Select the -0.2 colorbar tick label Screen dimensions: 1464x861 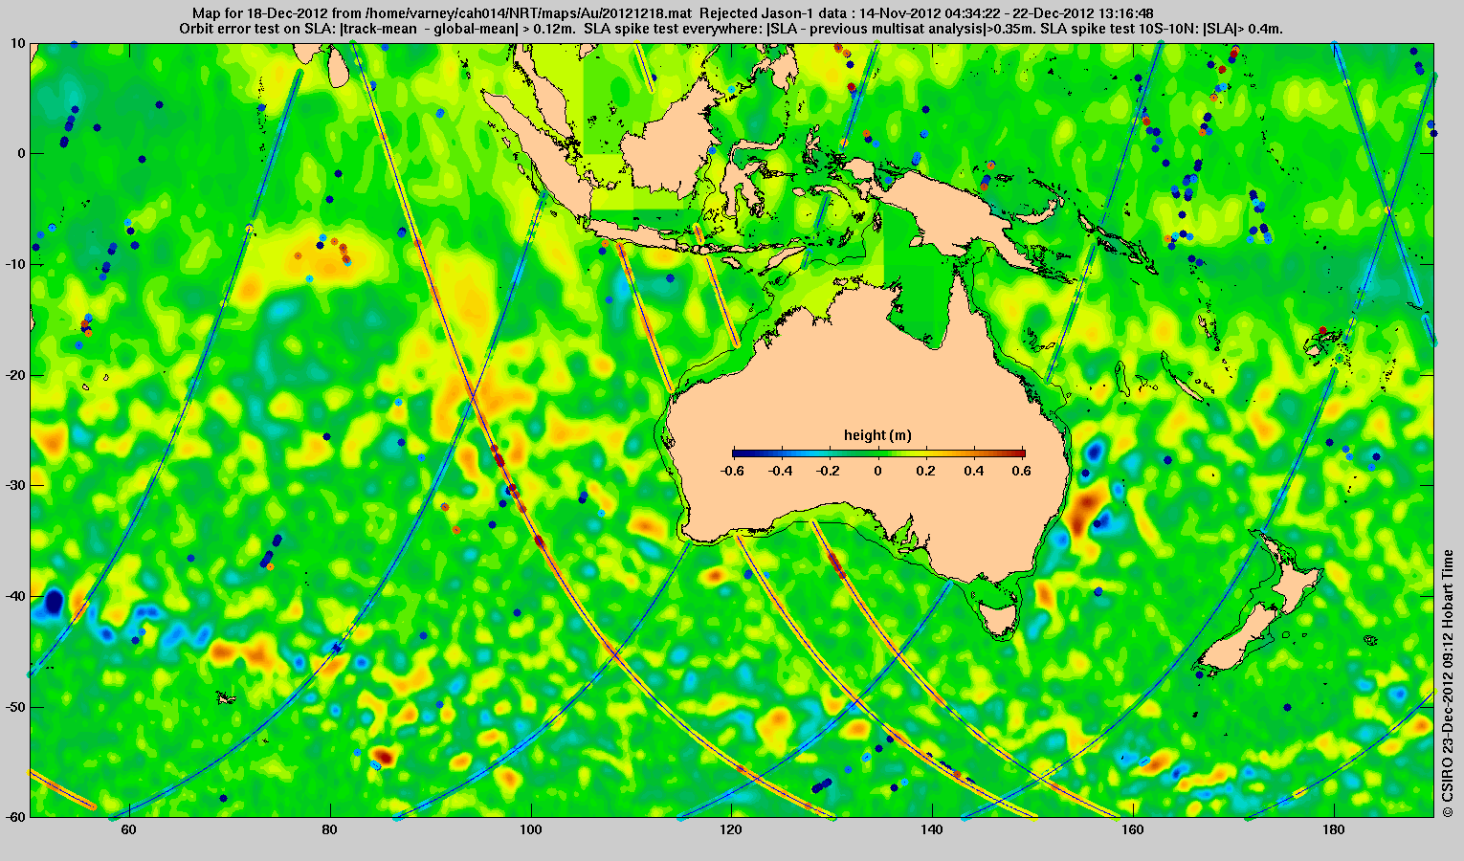(830, 472)
